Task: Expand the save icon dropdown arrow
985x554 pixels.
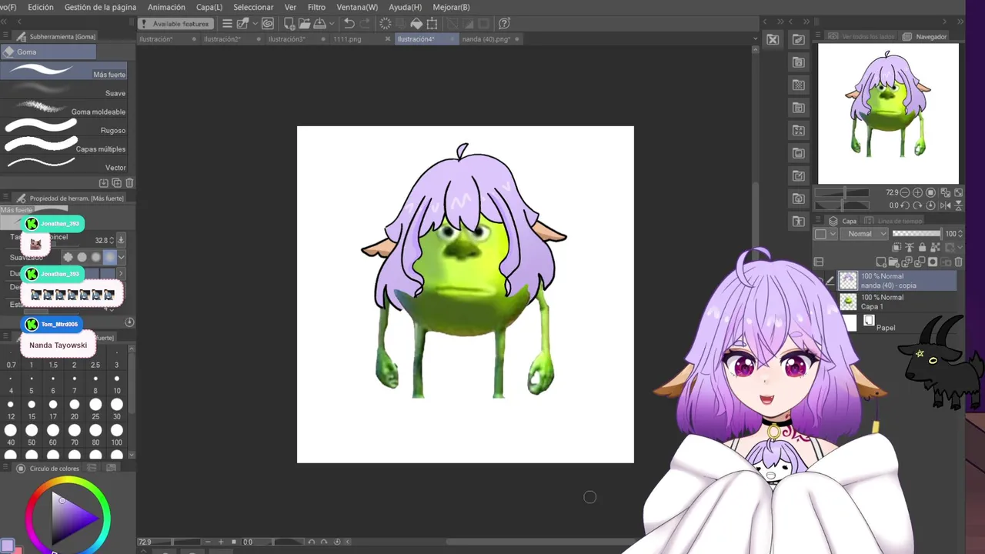Action: click(x=332, y=24)
